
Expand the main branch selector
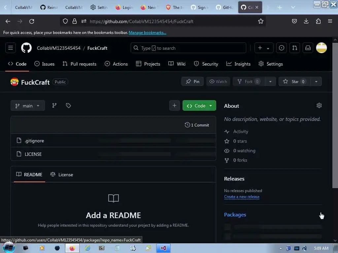28,106
